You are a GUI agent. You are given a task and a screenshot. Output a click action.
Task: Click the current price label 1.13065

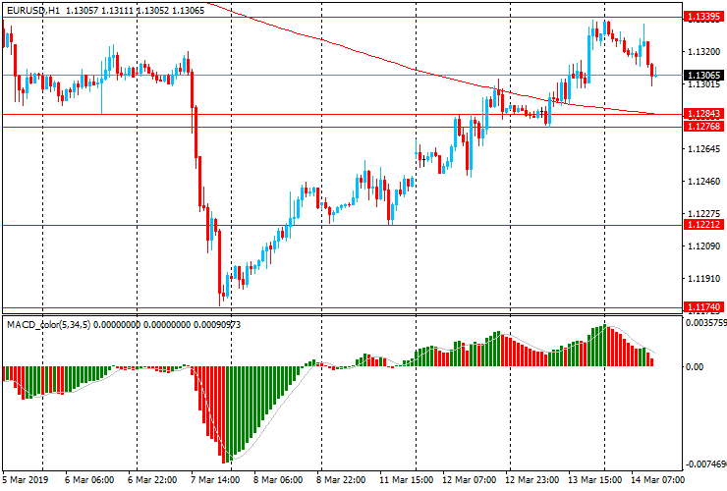703,75
